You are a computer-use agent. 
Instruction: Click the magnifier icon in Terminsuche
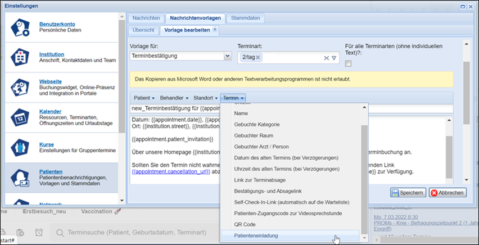click(x=60, y=233)
